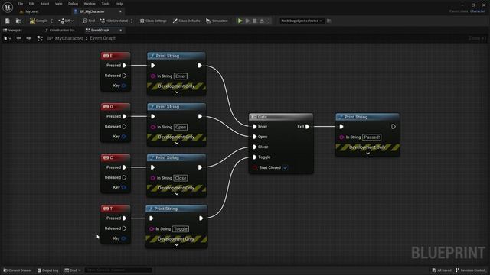490x275 pixels.
Task: Close the Event Graph tab
Action: (121, 31)
